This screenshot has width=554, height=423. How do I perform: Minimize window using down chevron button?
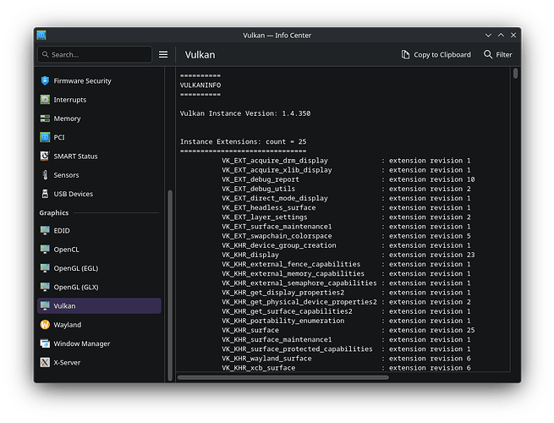(488, 36)
